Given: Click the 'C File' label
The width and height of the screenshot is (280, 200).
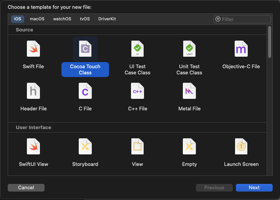Looking at the screenshot, I should click(85, 108).
